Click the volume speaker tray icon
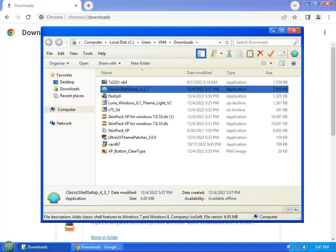 click(x=305, y=247)
